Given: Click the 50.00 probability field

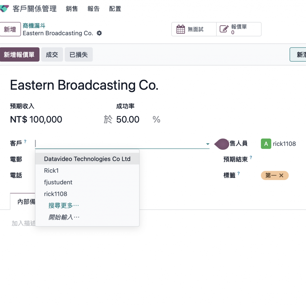Looking at the screenshot, I should [128, 119].
